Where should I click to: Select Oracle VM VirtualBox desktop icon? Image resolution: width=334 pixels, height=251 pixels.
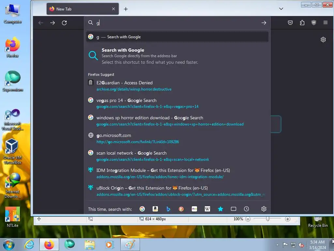(13, 152)
